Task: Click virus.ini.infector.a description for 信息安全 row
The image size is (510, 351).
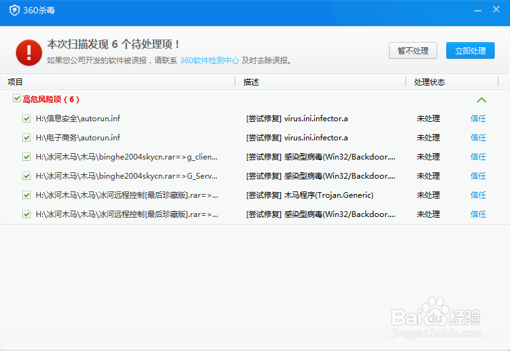Action: 297,119
